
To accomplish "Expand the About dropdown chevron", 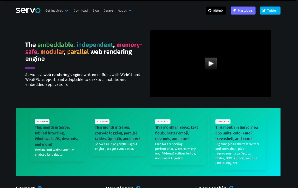I will [130, 11].
